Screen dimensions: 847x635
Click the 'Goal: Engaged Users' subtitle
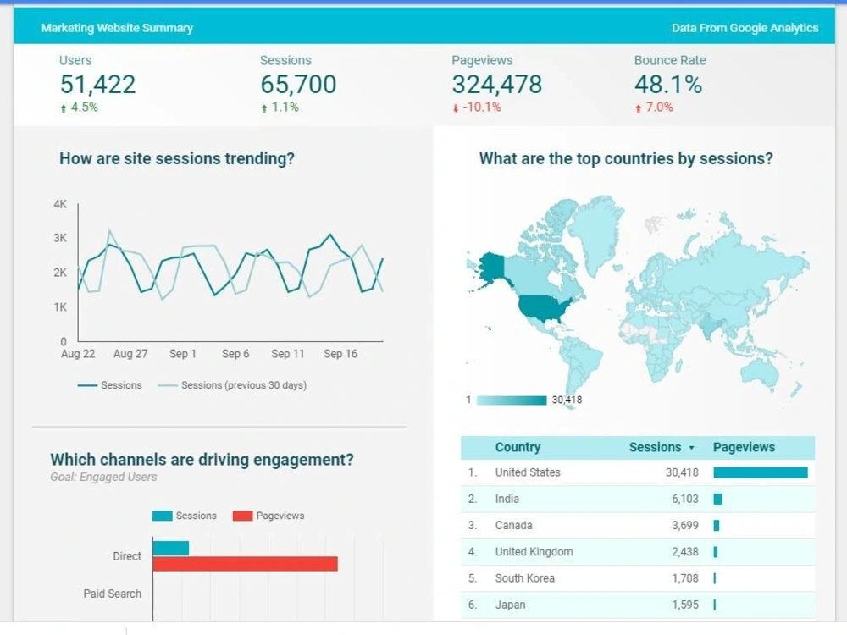pyautogui.click(x=103, y=477)
